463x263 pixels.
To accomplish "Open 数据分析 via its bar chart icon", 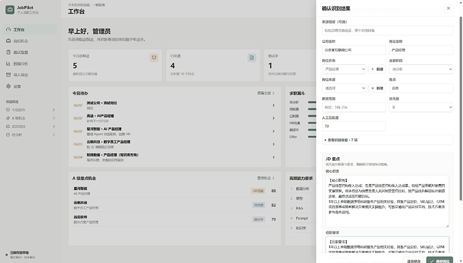I will click(x=8, y=64).
